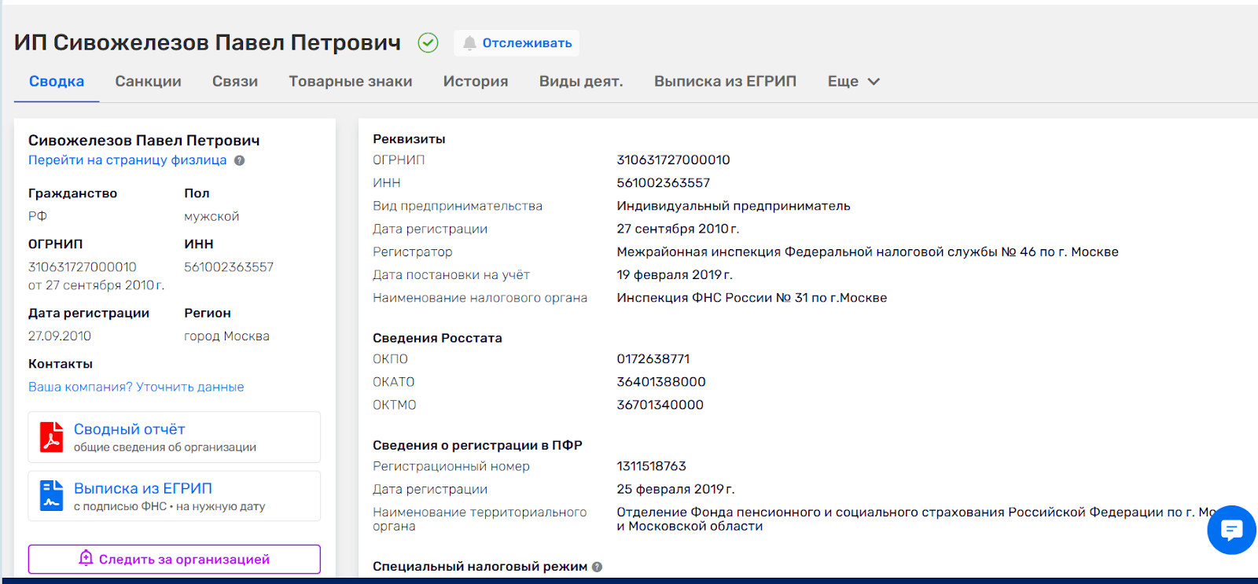
Task: Click help icon near Специальный налоговый режим
Action: point(597,567)
